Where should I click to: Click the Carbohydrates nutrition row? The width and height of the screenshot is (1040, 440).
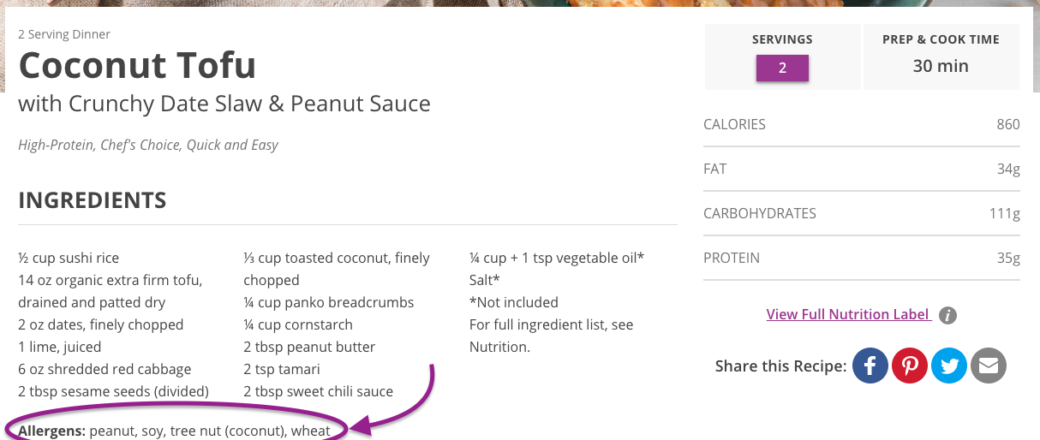click(861, 213)
